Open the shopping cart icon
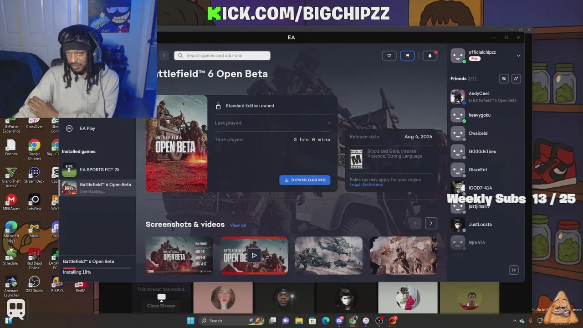Screen dimensions: 583x328 407,56
